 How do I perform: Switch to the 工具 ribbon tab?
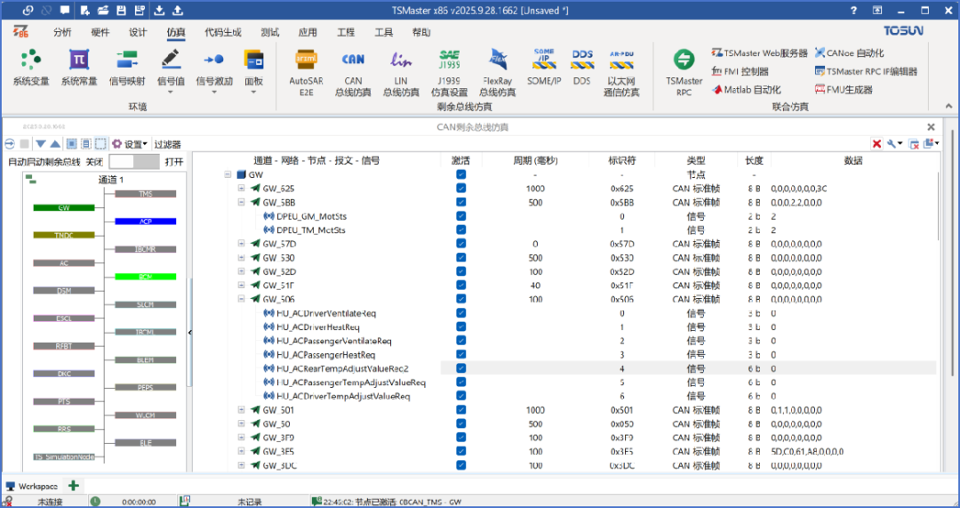[x=384, y=33]
